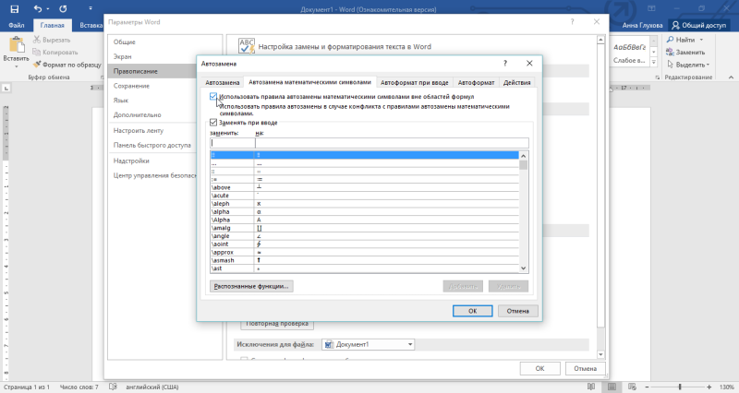739x393 pixels.
Task: Click the Cut scissors icon
Action: tap(37, 40)
